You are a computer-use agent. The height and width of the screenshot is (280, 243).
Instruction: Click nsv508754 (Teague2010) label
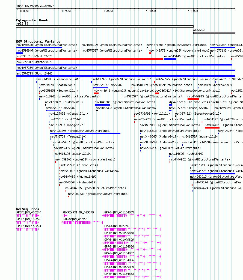click(x=68, y=136)
